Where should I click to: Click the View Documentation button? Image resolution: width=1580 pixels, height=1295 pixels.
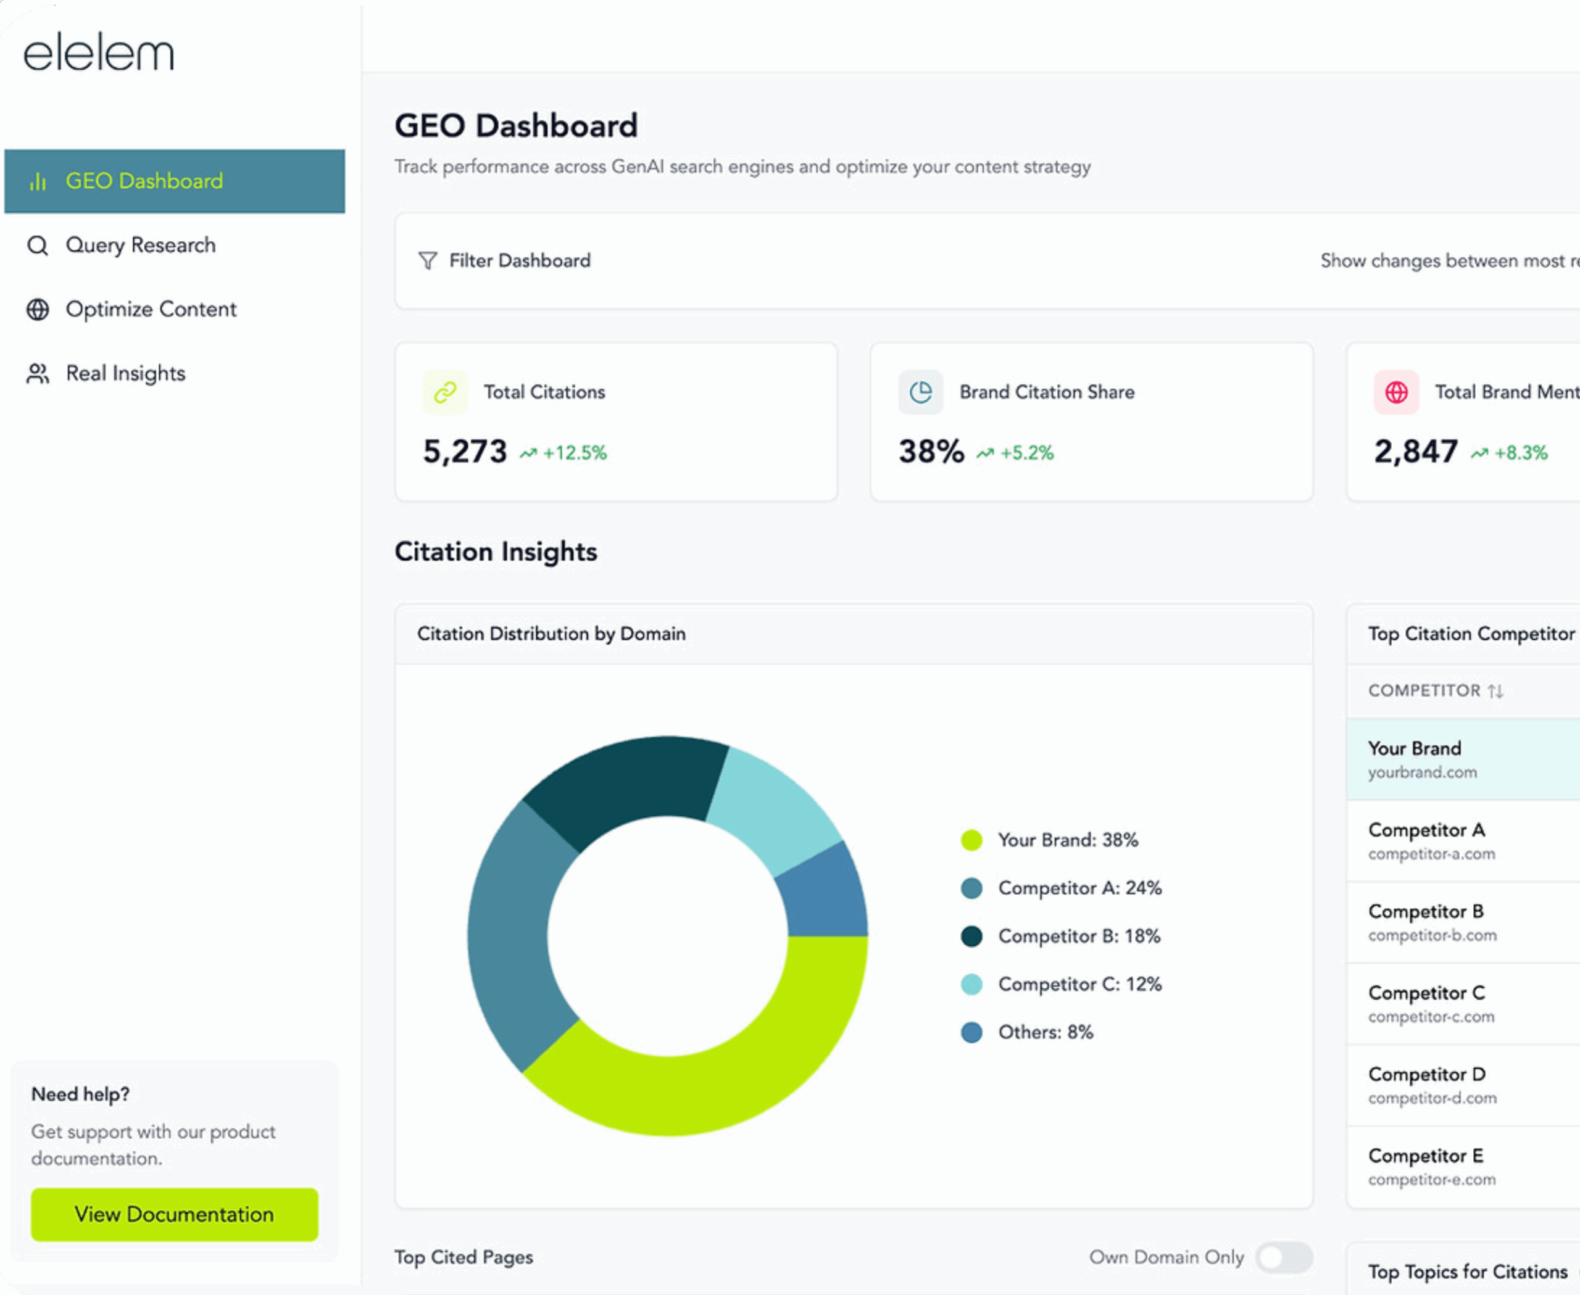point(174,1214)
